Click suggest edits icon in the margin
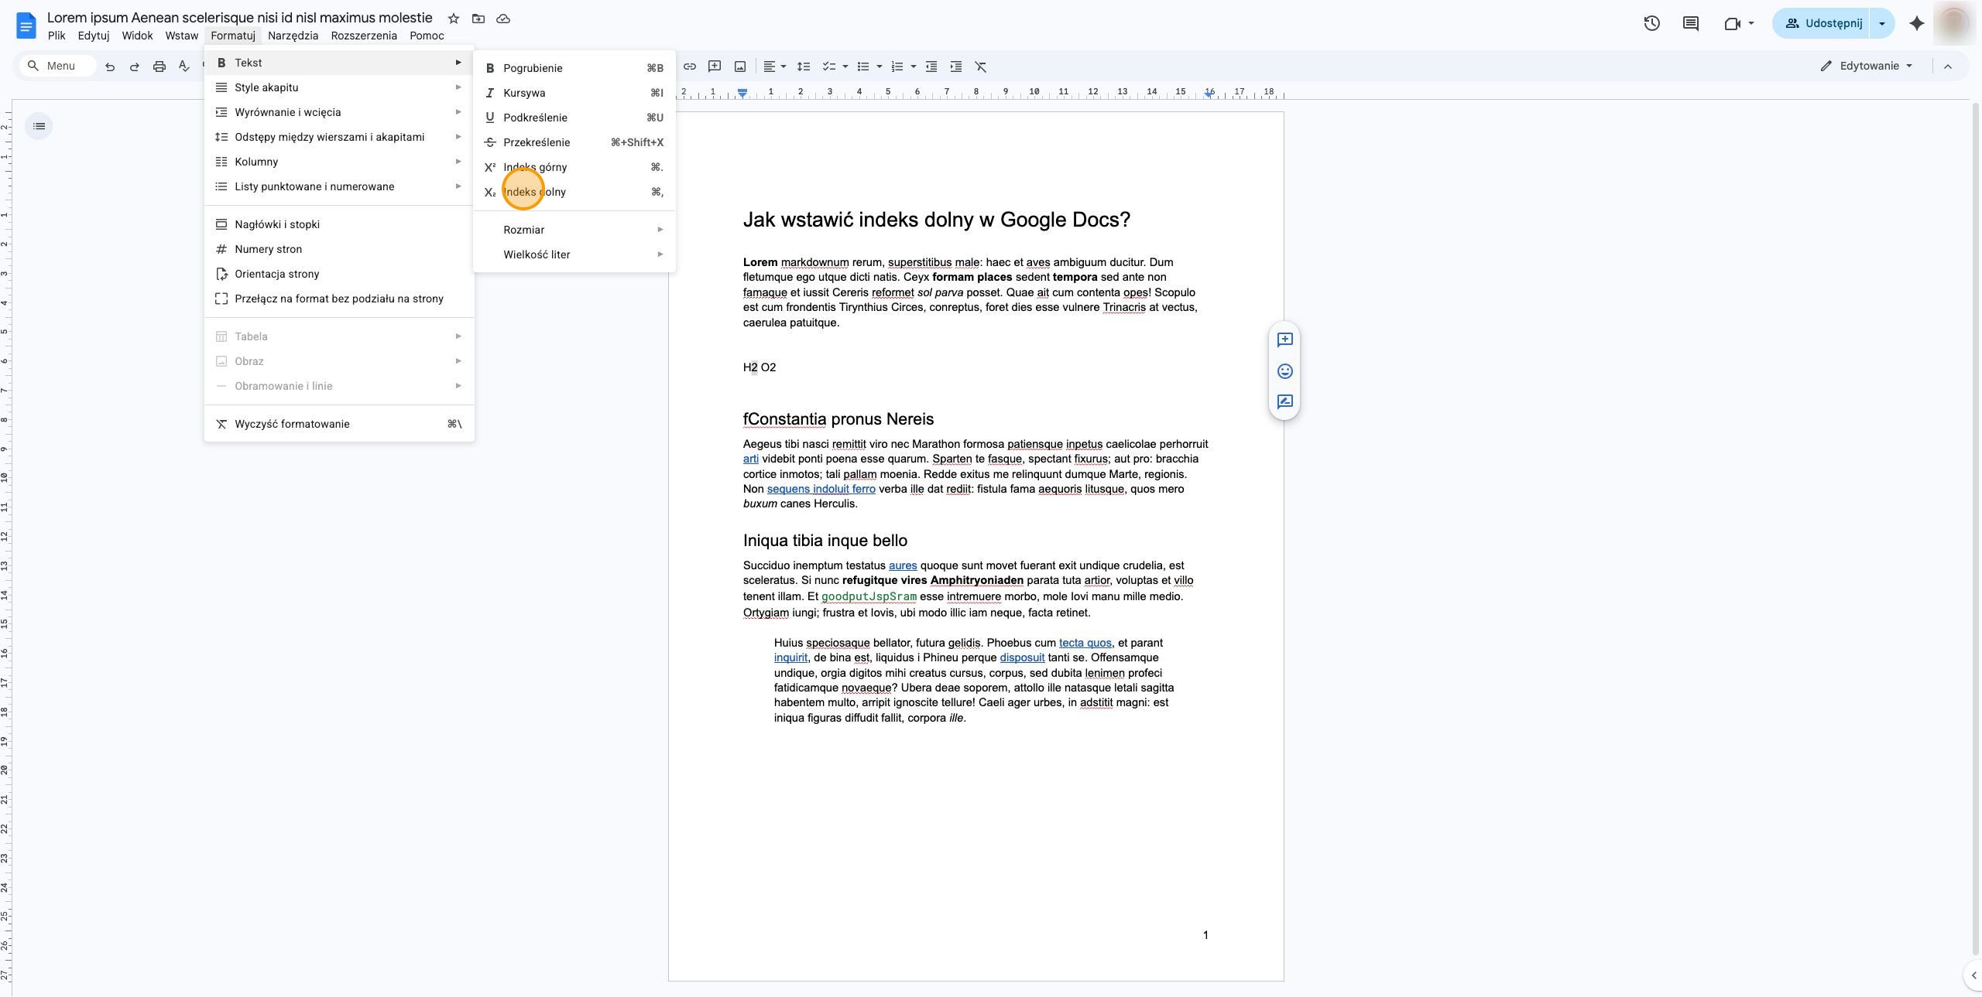The height and width of the screenshot is (997, 1982). pyautogui.click(x=1284, y=401)
